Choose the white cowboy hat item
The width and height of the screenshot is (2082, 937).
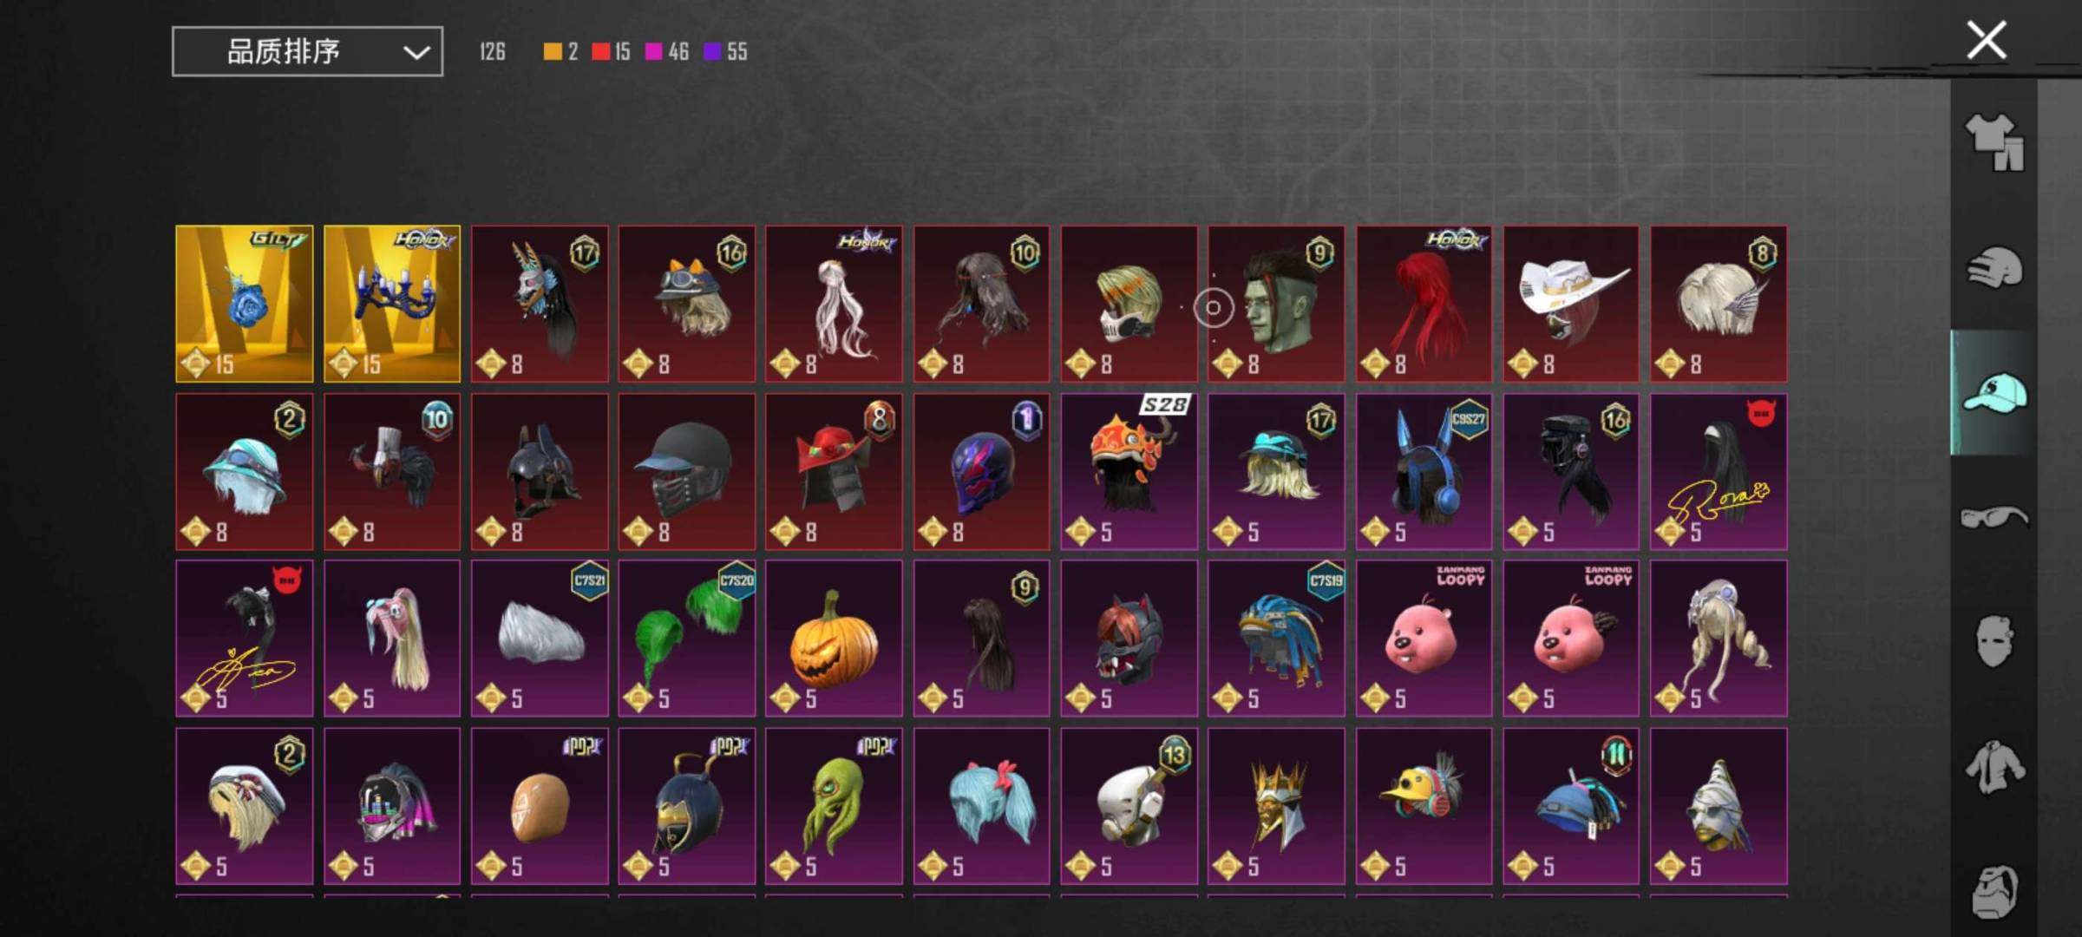(x=1571, y=304)
